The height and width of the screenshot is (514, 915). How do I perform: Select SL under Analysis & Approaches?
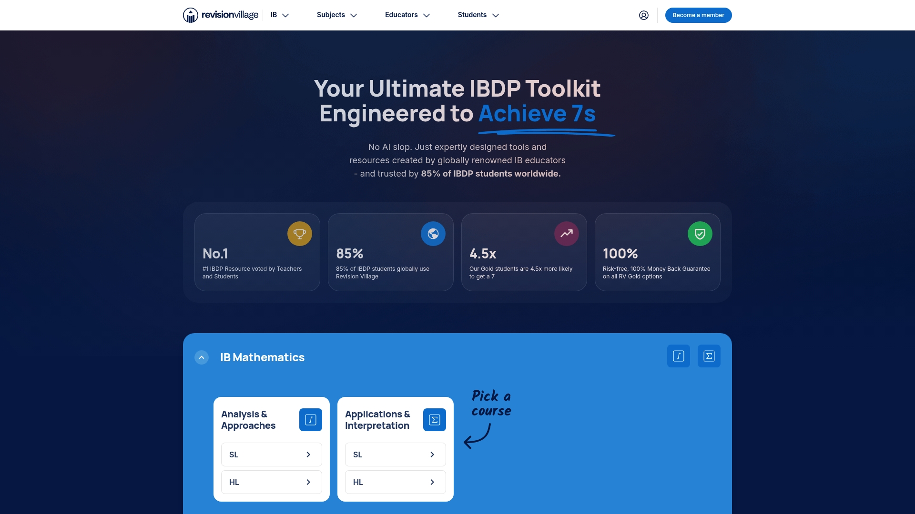[272, 455]
